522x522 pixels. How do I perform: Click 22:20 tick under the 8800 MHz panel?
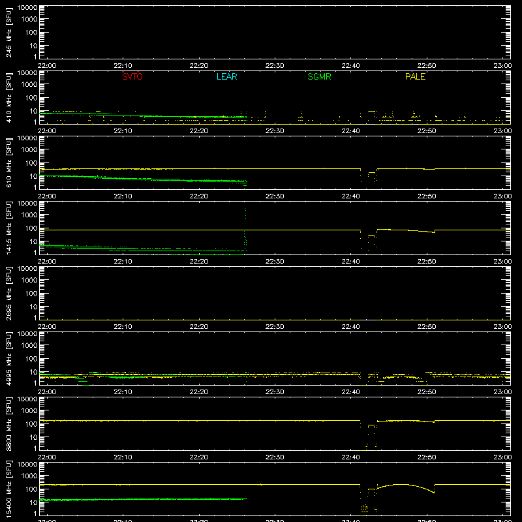199,457
